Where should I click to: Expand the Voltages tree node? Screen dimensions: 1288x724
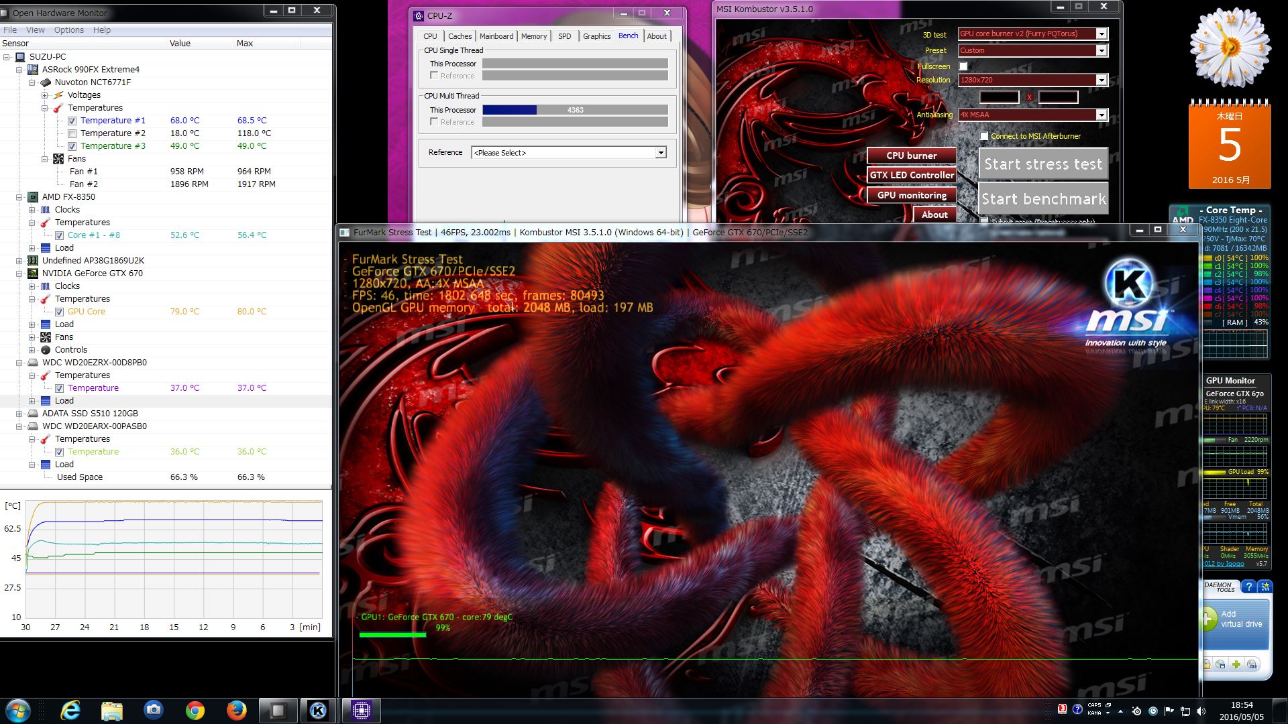45,95
